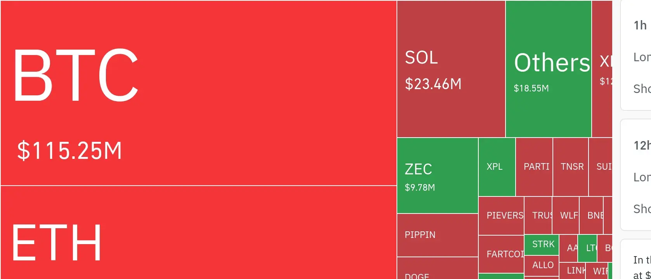Select the ETH liquidation tile
Image resolution: width=651 pixels, height=279 pixels.
(198, 232)
